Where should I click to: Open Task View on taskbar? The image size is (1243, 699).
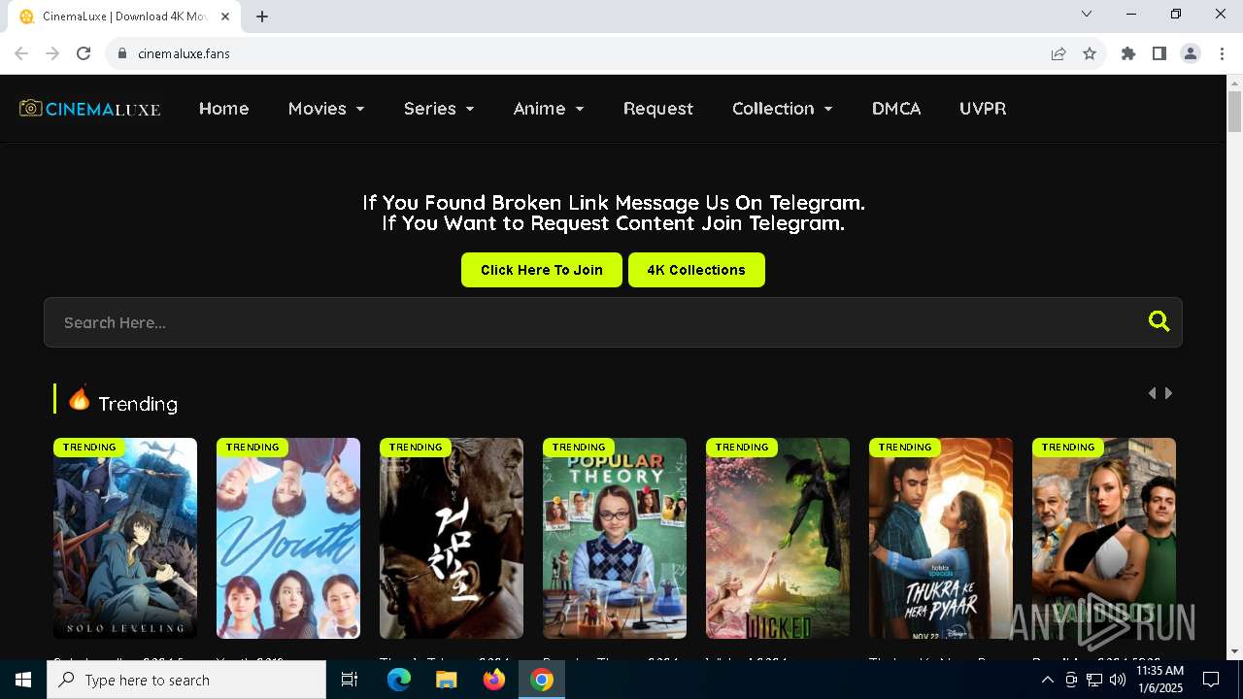pyautogui.click(x=350, y=680)
